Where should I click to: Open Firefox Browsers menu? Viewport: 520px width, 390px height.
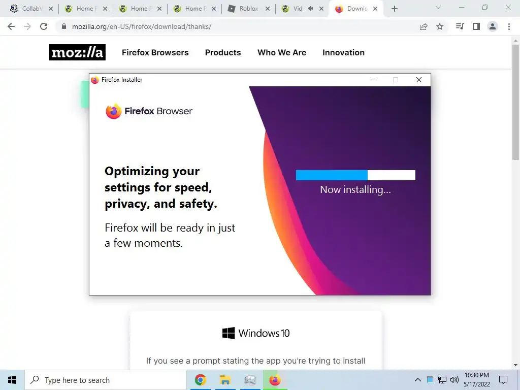155,52
